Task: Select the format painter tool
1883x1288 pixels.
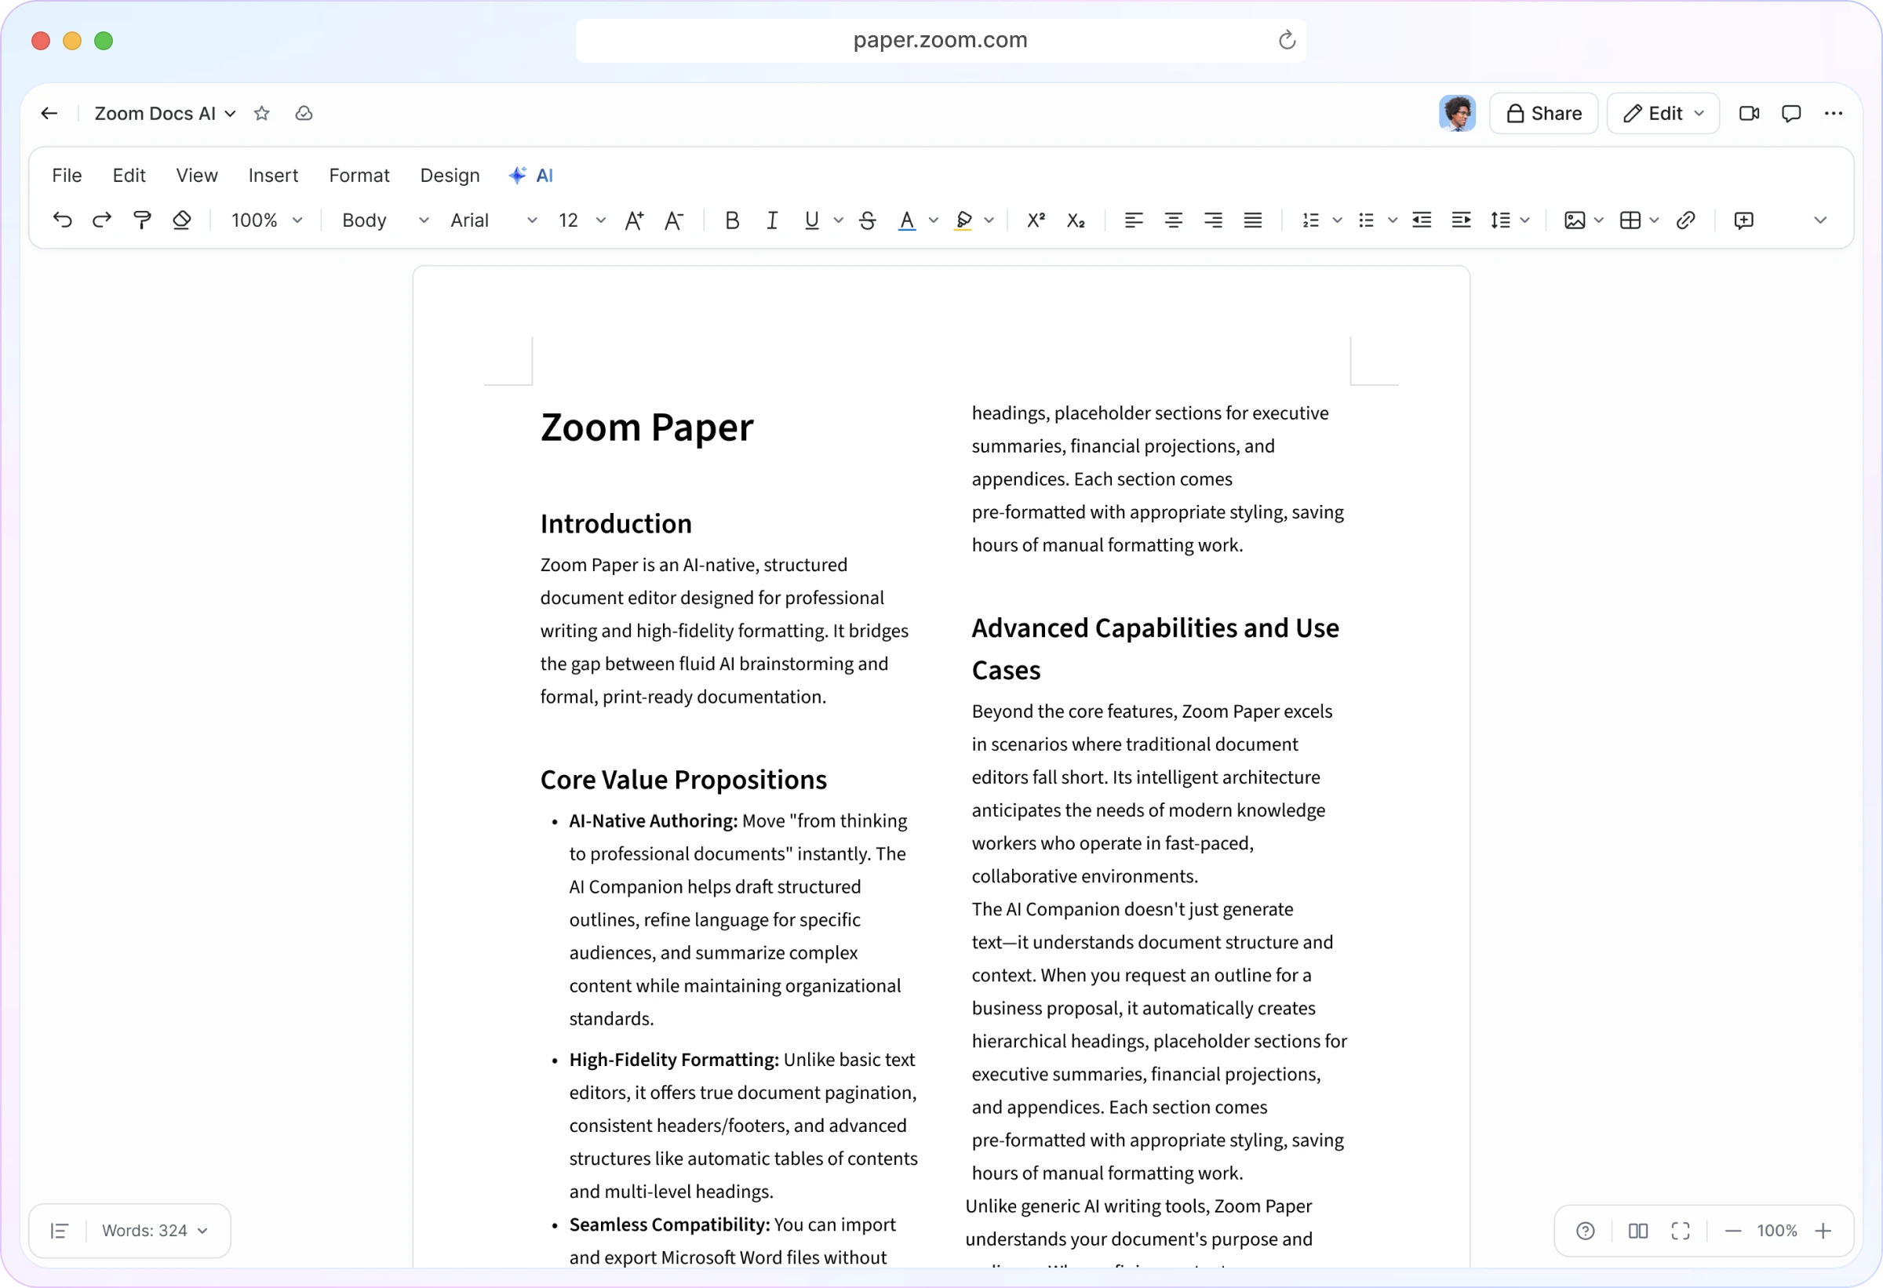Action: tap(142, 220)
